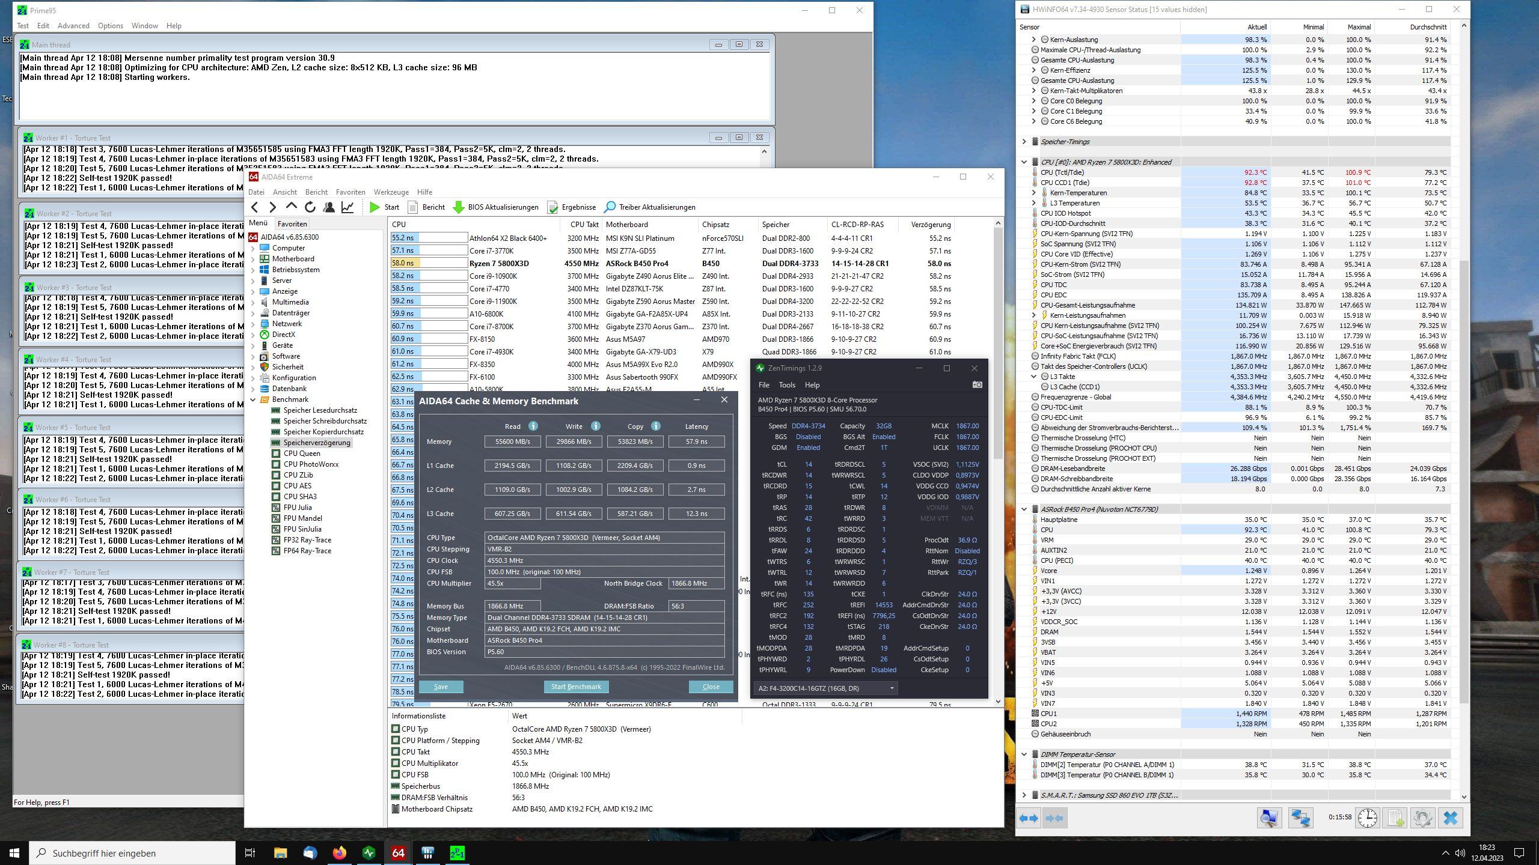1539x865 pixels.
Task: Open File Explorer from taskbar
Action: pos(280,853)
